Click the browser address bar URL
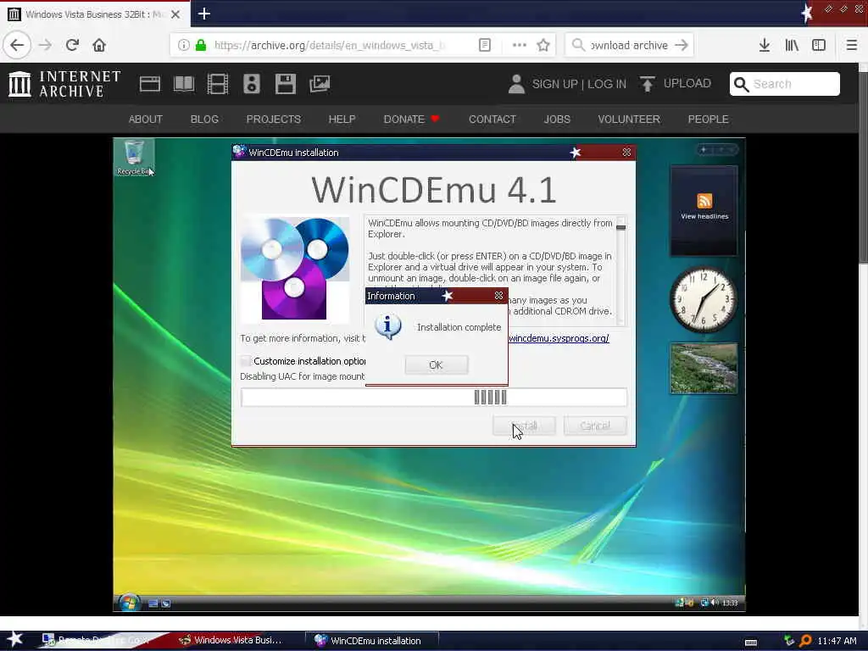The width and height of the screenshot is (868, 651). pyautogui.click(x=330, y=46)
